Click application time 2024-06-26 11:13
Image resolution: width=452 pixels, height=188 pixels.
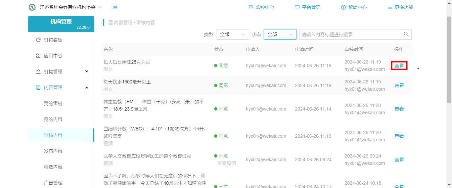click(x=313, y=136)
